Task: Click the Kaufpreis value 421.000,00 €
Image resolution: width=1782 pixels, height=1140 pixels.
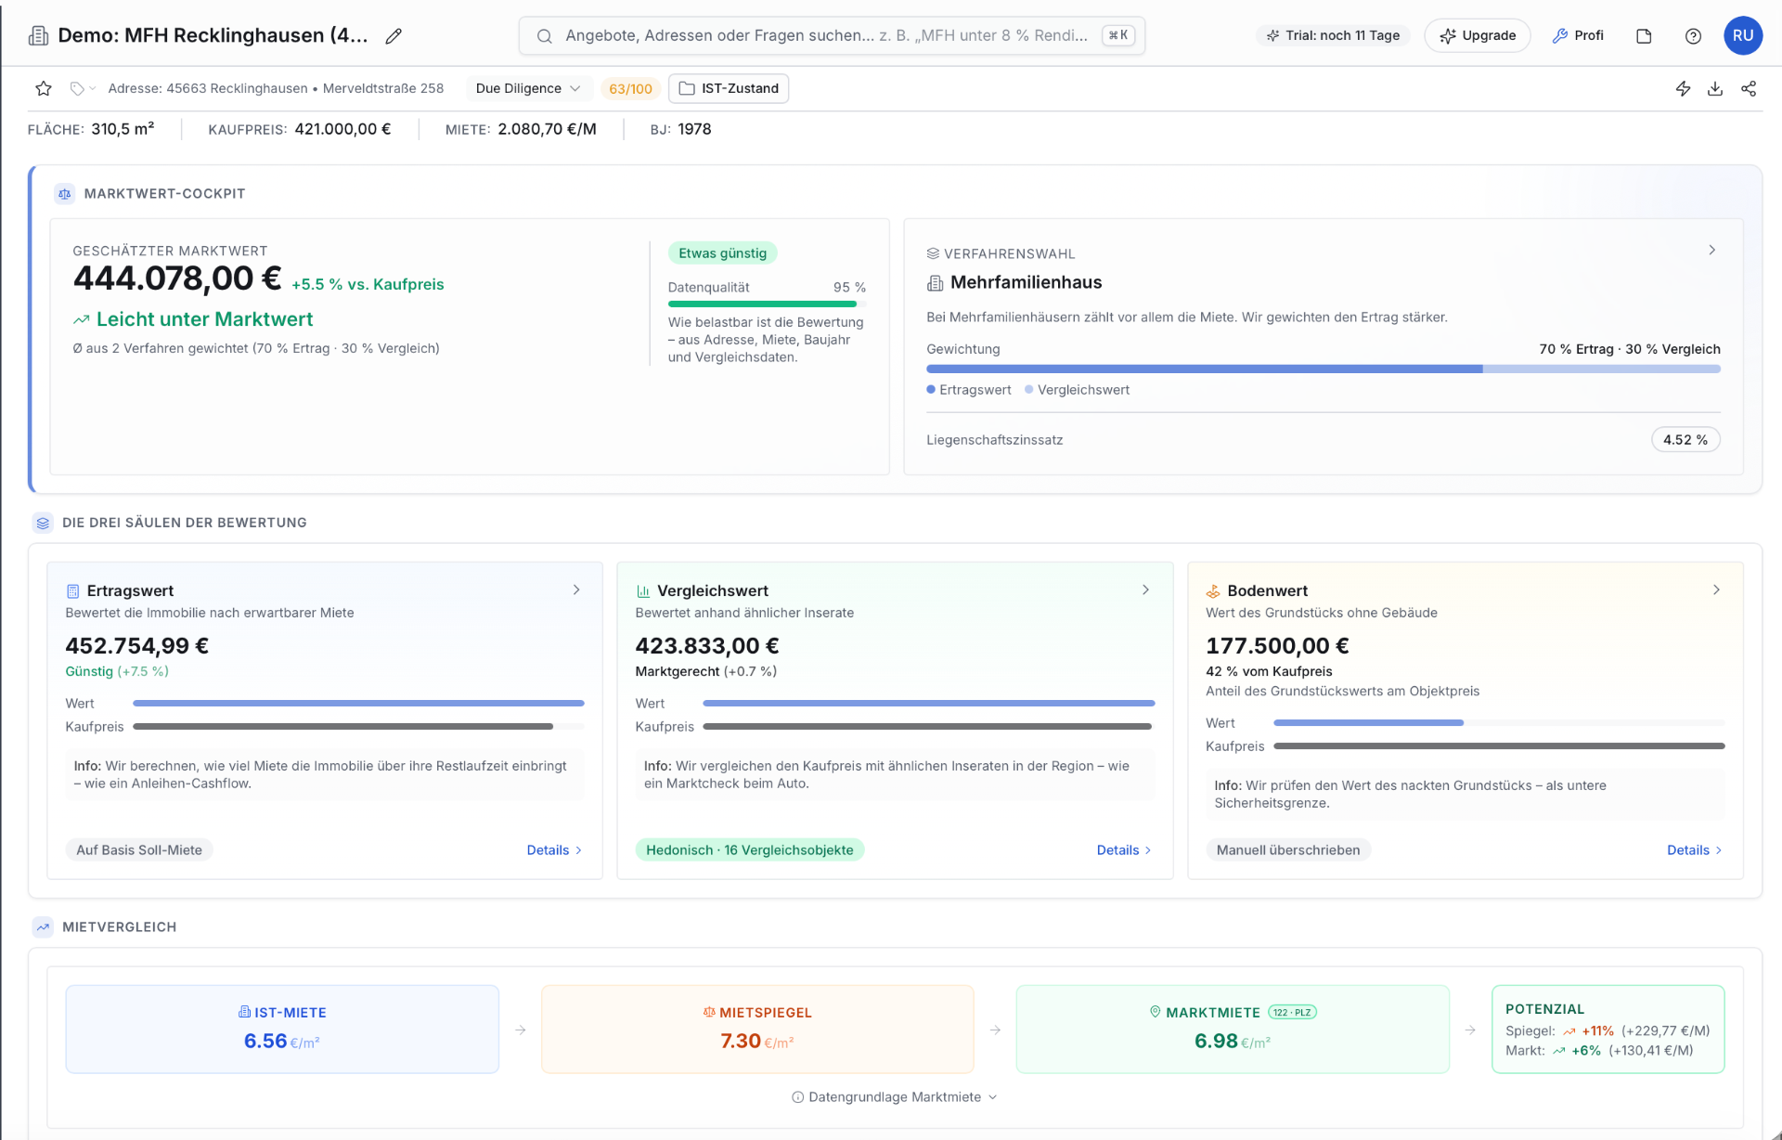Action: (x=342, y=129)
